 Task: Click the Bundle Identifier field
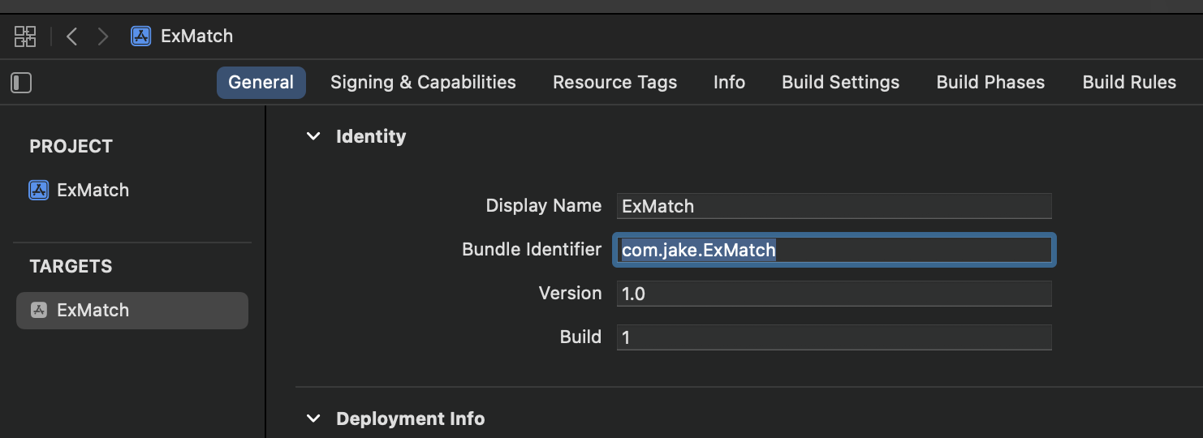pos(834,250)
